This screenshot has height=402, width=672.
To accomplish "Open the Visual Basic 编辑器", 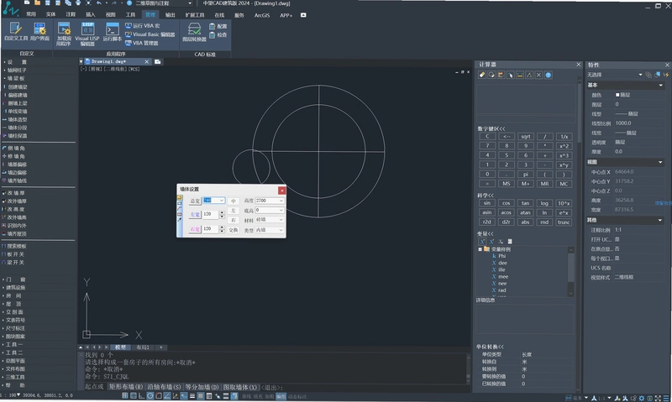I will [x=150, y=34].
